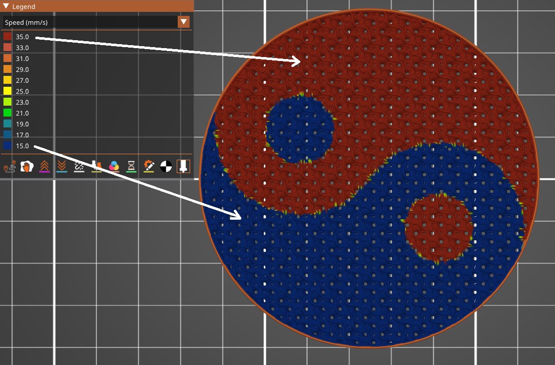This screenshot has height=365, width=555.
Task: Toggle custom G-code gear-pencil icon
Action: click(148, 166)
